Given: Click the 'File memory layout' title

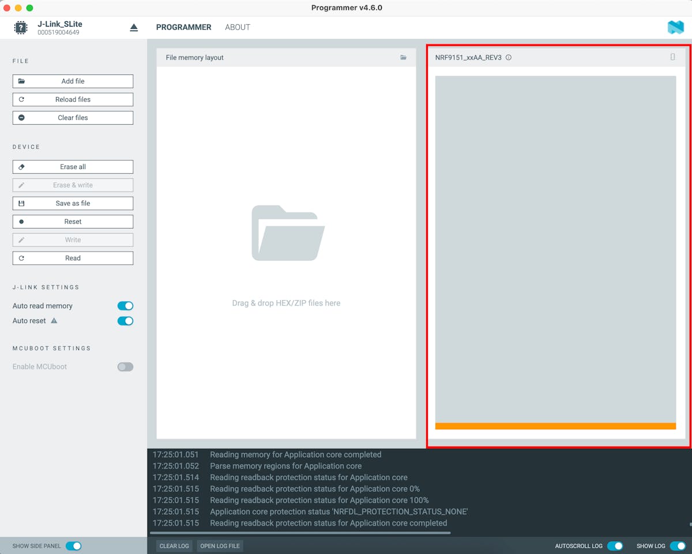Looking at the screenshot, I should (x=194, y=58).
